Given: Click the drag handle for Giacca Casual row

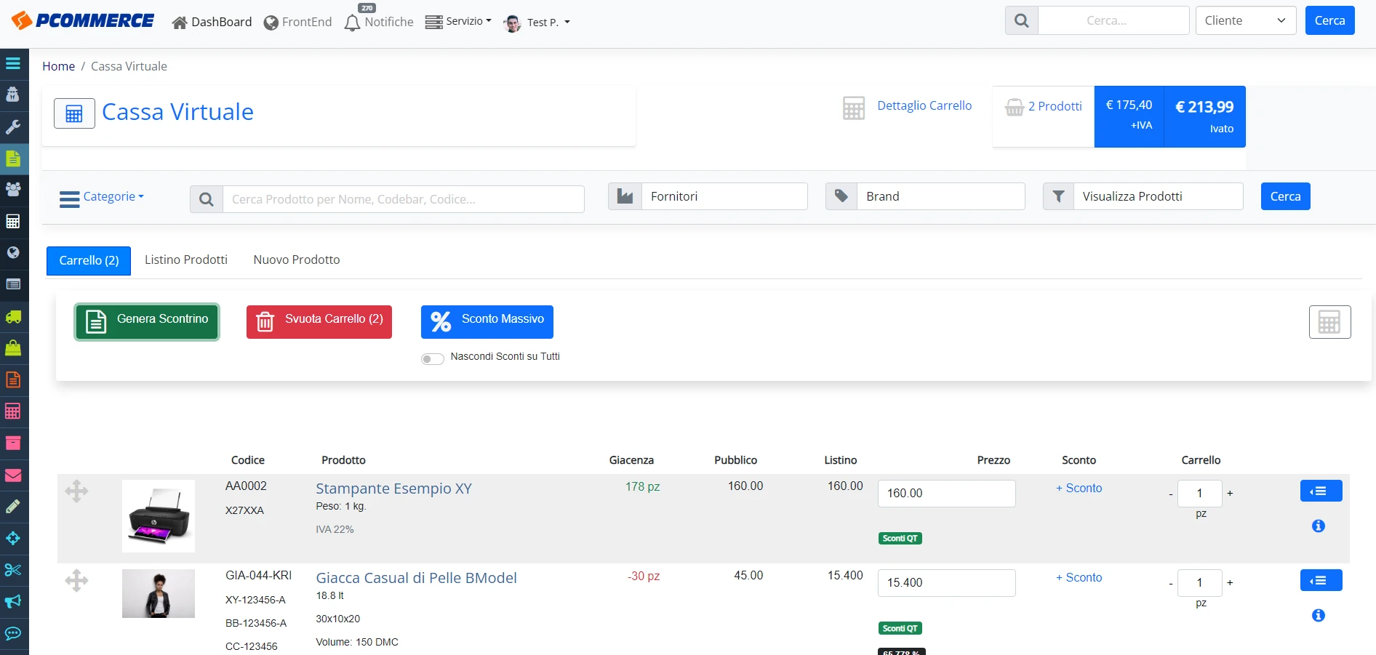Looking at the screenshot, I should (x=76, y=580).
